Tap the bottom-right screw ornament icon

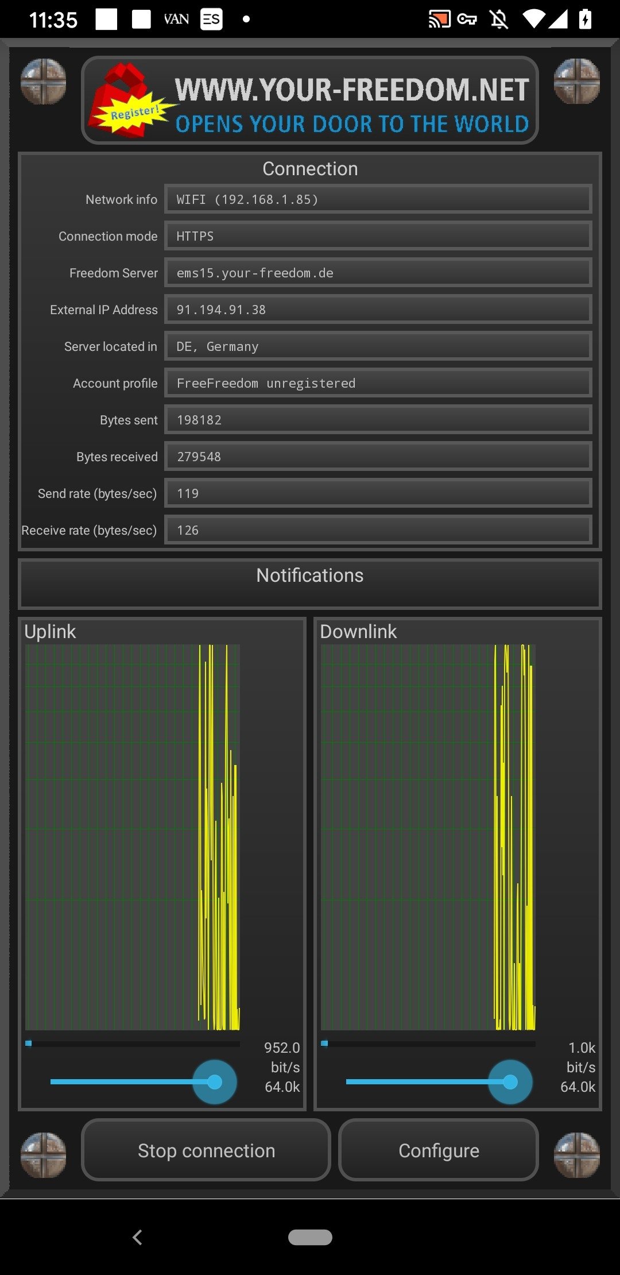coord(577,1155)
